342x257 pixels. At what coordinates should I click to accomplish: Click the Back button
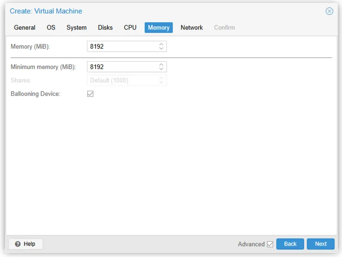(x=290, y=244)
